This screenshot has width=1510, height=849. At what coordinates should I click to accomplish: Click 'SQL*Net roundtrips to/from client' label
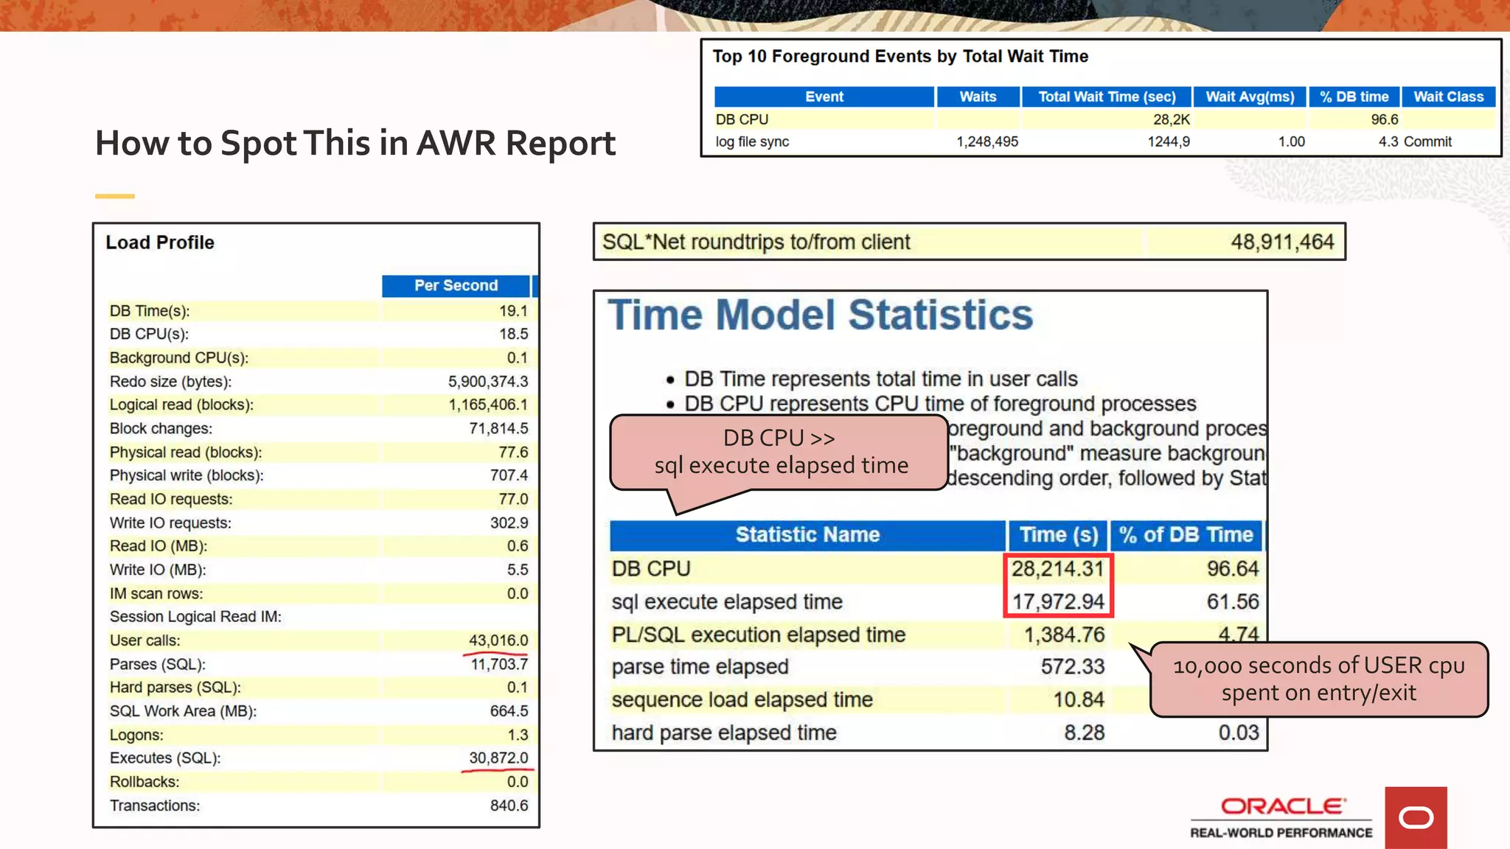click(756, 242)
